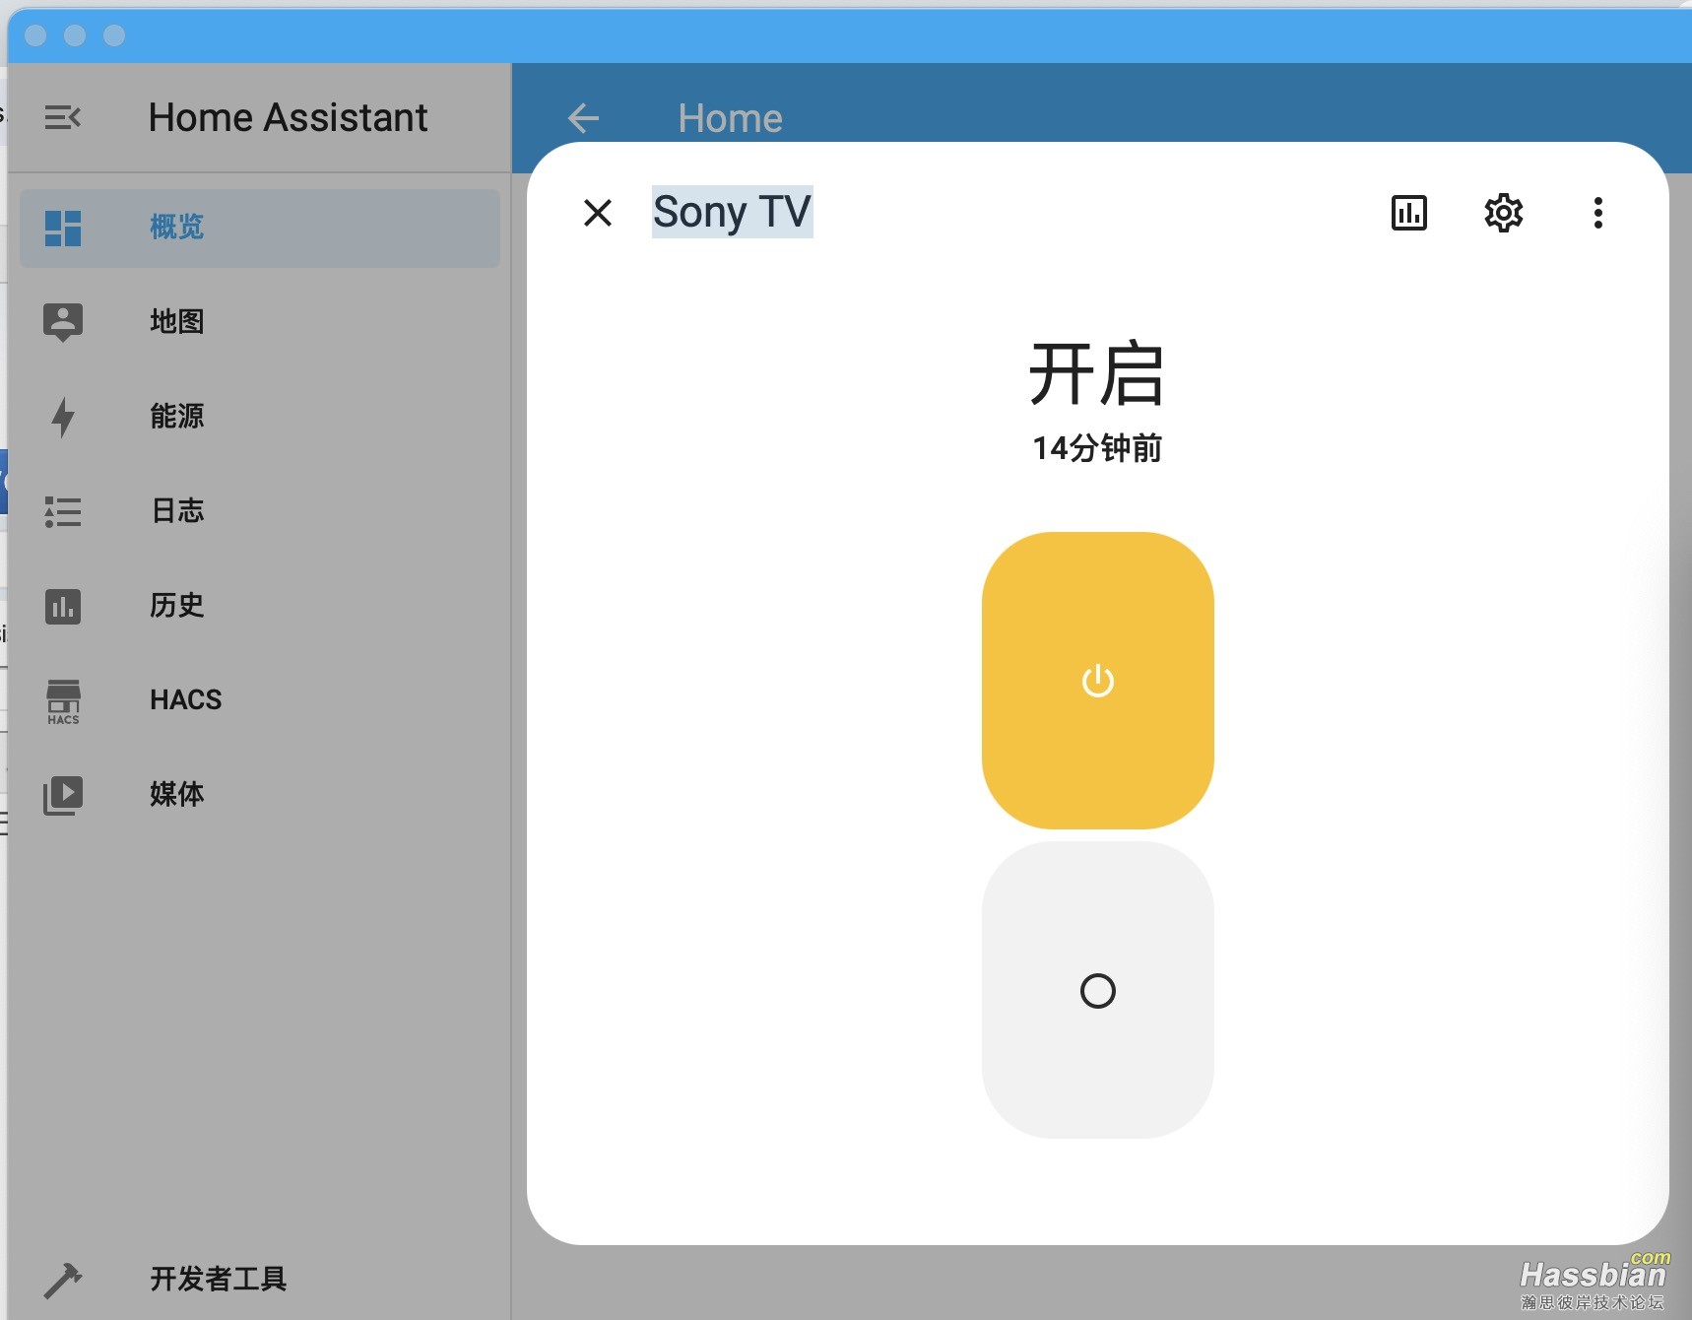Collapse the Home Assistant sidebar menu

[x=63, y=118]
